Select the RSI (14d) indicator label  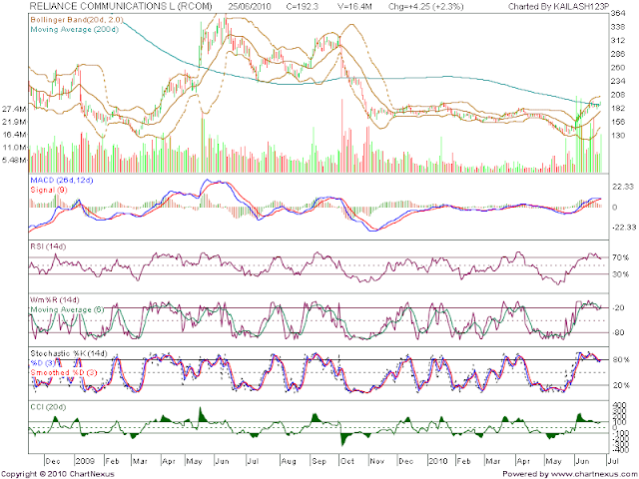(x=48, y=246)
